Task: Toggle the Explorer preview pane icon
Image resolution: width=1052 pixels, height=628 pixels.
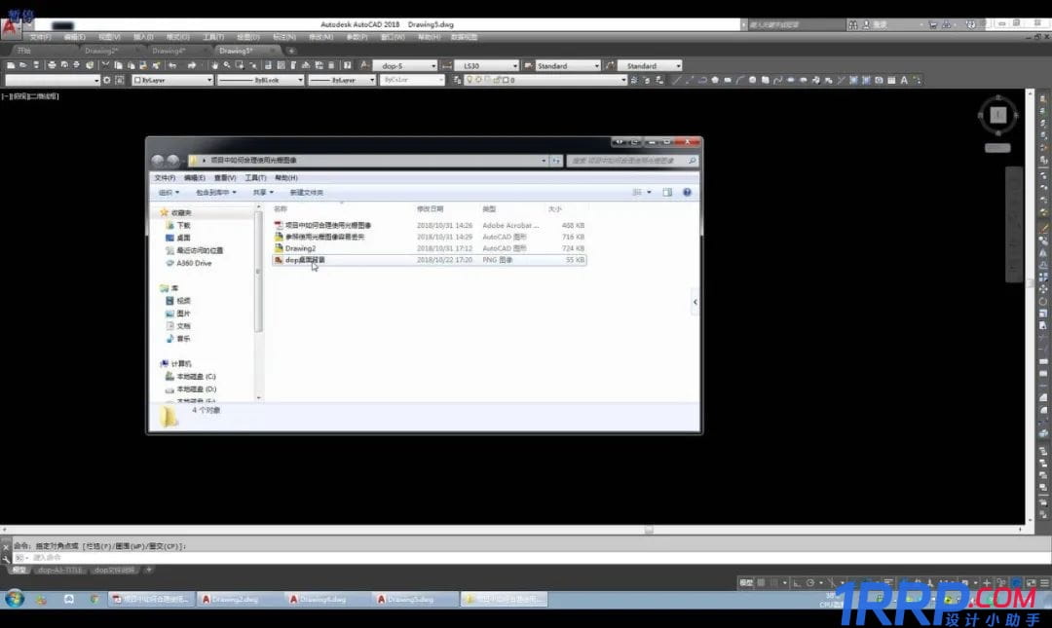Action: click(668, 193)
